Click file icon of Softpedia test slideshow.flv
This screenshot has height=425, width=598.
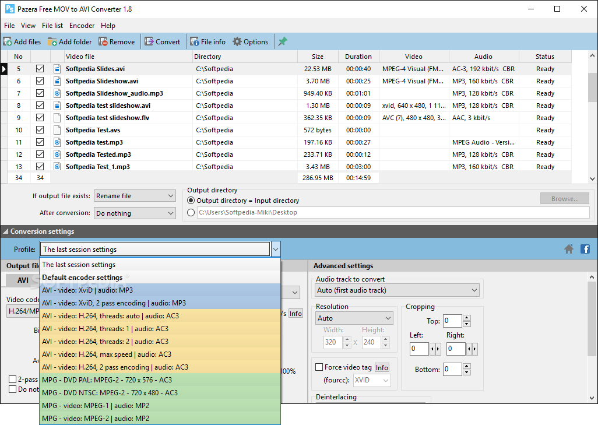pos(57,118)
